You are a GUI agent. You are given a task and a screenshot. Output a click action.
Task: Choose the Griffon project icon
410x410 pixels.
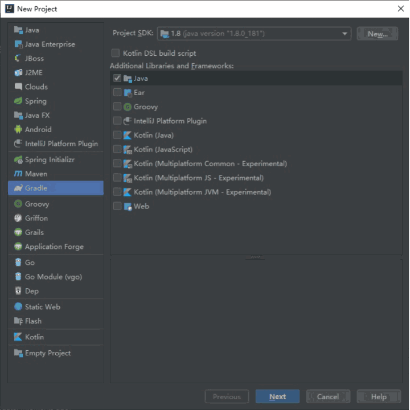coord(18,218)
